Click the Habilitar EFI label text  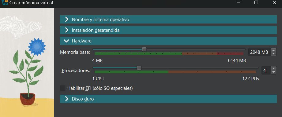point(100,88)
